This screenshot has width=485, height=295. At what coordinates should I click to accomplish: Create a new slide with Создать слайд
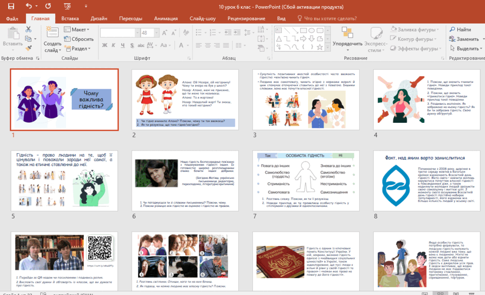point(52,40)
